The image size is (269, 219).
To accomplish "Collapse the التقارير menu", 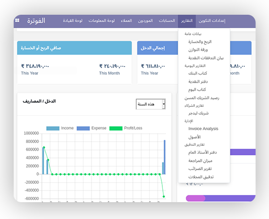I will (187, 21).
